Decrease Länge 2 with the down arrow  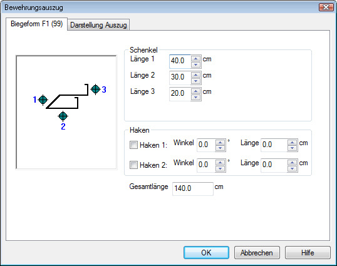195,81
